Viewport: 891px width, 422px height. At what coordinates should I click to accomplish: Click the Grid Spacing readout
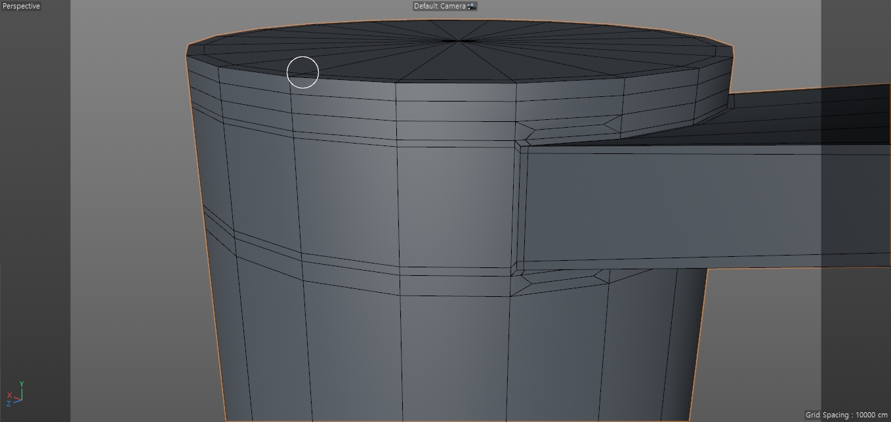[x=846, y=415]
